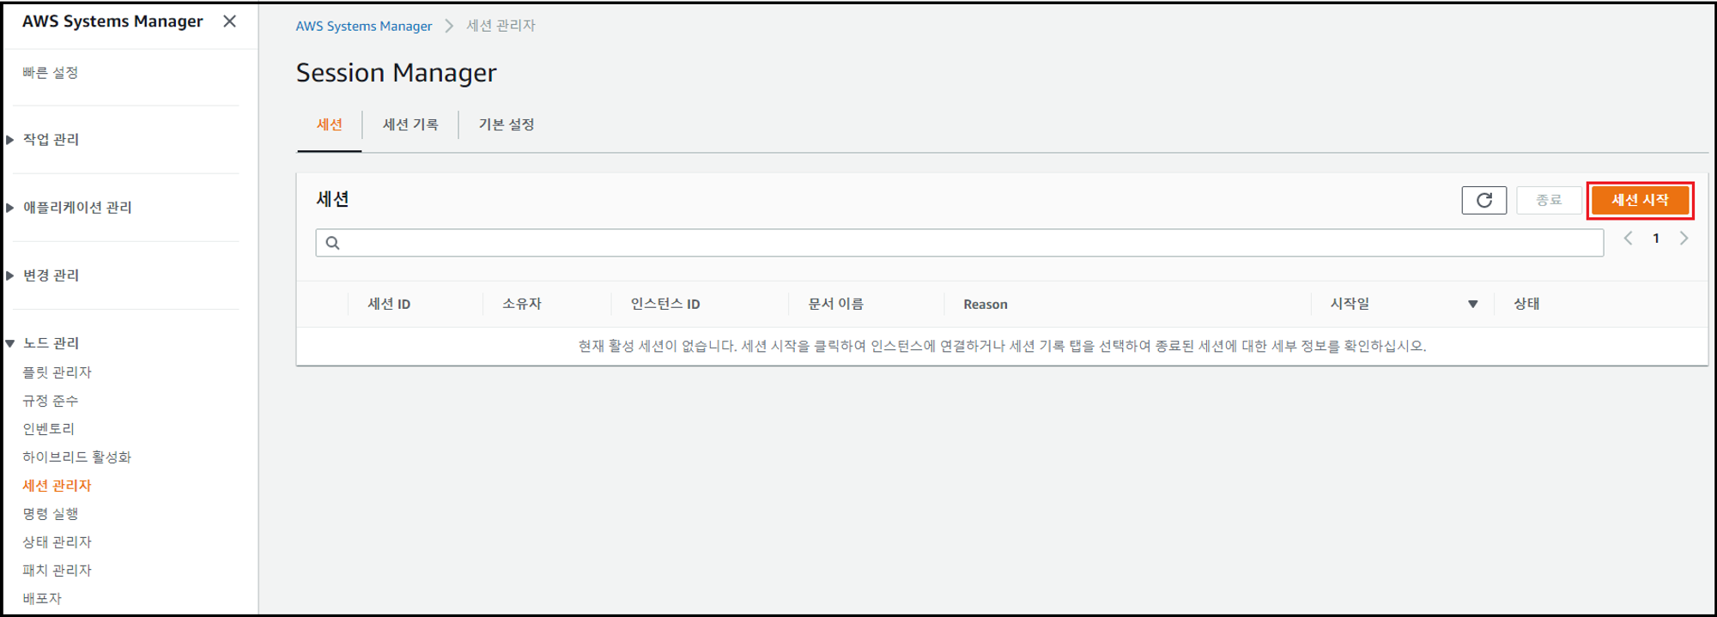Click the 세션 관리자 breadcrumb text
1717x617 pixels.
501,26
